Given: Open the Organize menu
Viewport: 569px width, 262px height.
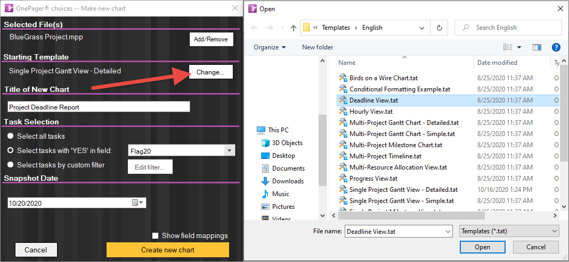Looking at the screenshot, I should pos(269,47).
